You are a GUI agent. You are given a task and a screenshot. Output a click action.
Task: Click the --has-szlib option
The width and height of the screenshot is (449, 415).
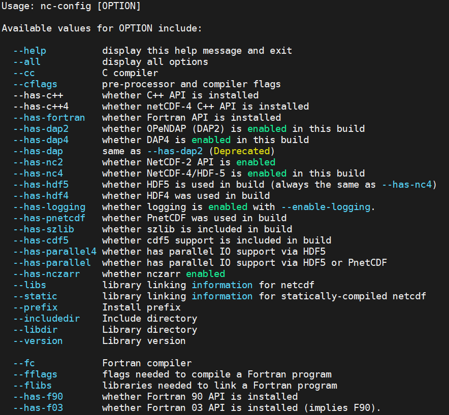tap(44, 229)
